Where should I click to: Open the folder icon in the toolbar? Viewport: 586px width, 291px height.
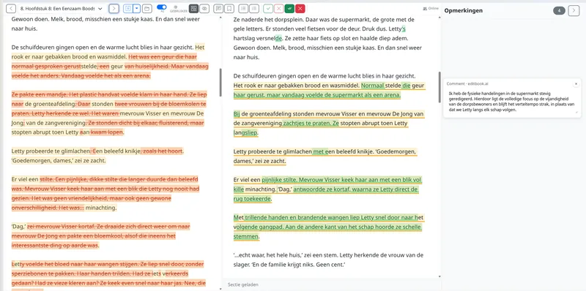click(146, 8)
